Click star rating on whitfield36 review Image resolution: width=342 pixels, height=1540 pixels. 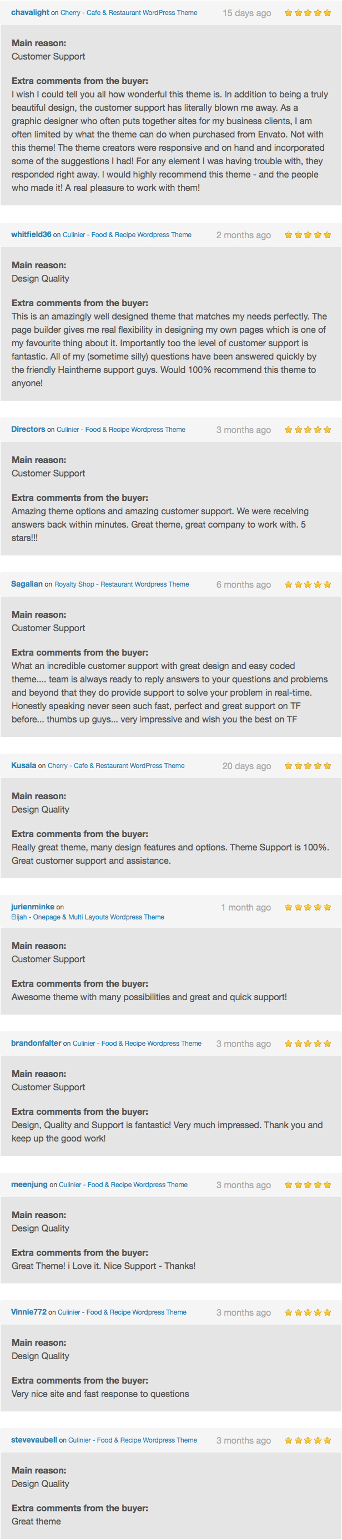coord(308,235)
